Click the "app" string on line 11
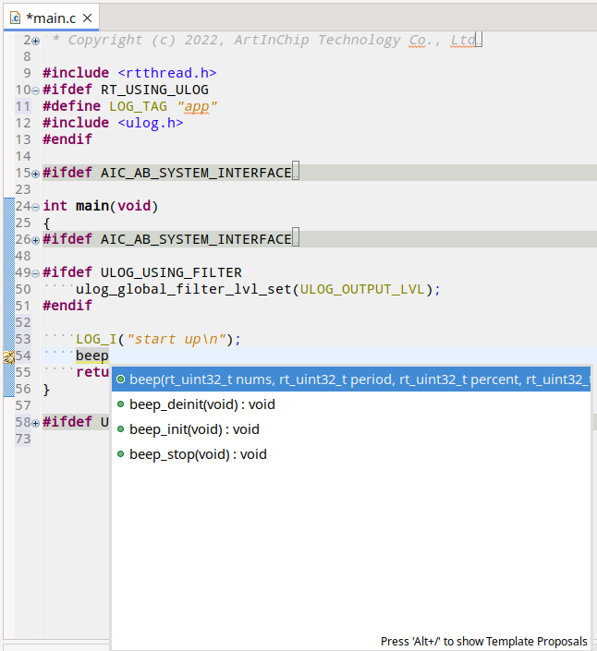Image resolution: width=597 pixels, height=651 pixels. pos(197,106)
